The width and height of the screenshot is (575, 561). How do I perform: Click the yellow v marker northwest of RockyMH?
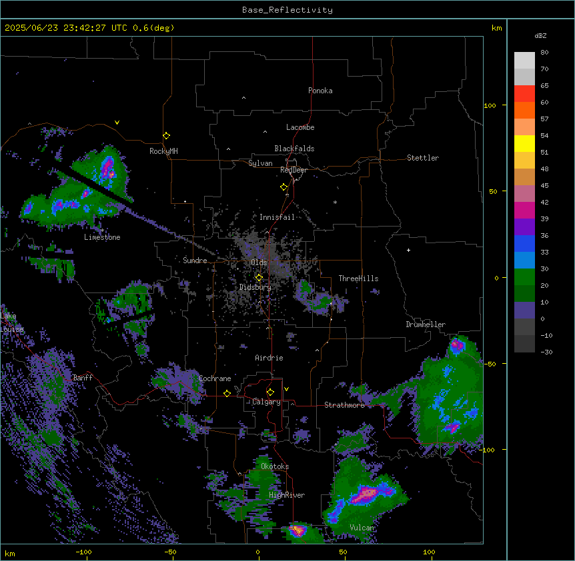pos(117,123)
